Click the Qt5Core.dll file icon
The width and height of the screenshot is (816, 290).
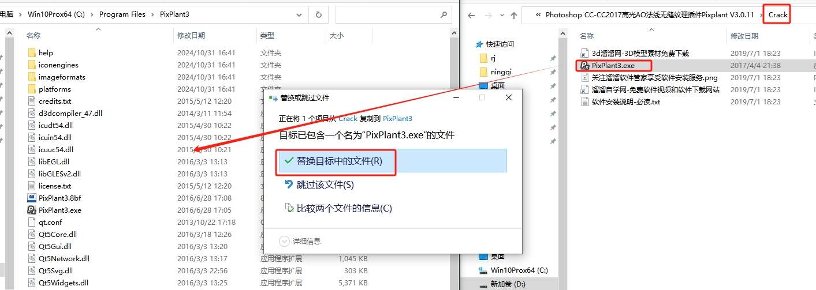tap(32, 234)
